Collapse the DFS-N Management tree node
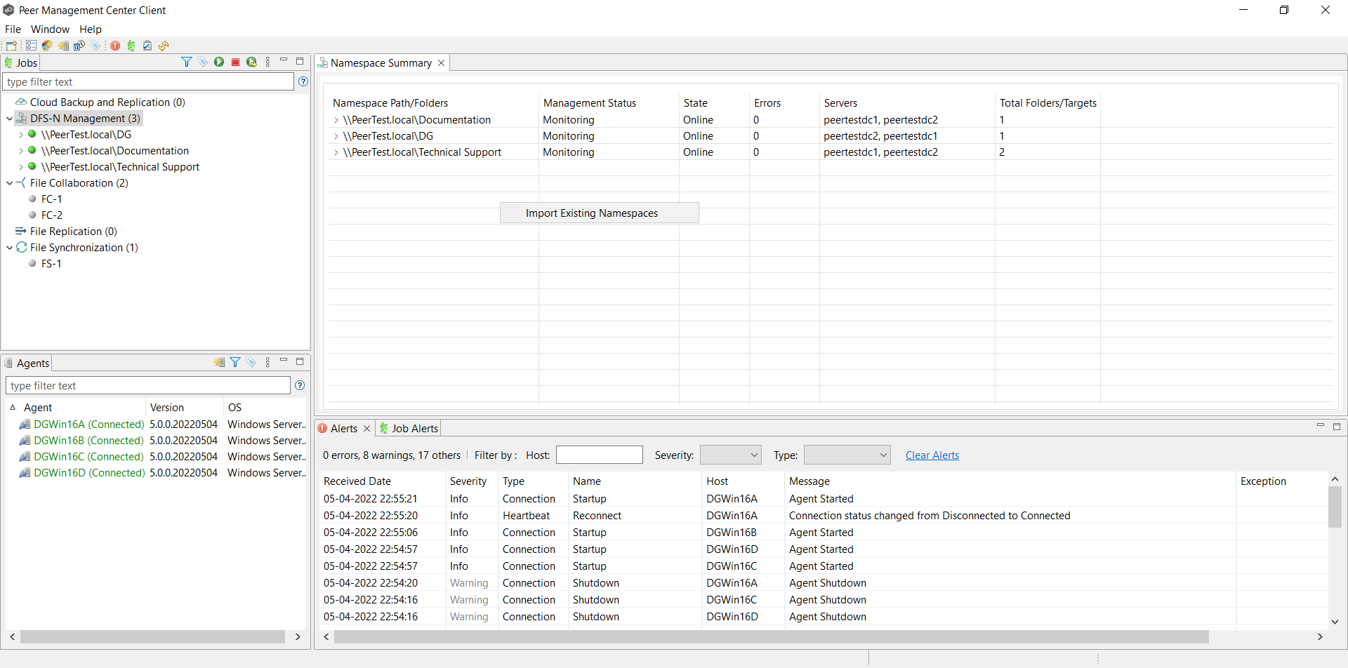Image resolution: width=1348 pixels, height=668 pixels. [x=9, y=119]
